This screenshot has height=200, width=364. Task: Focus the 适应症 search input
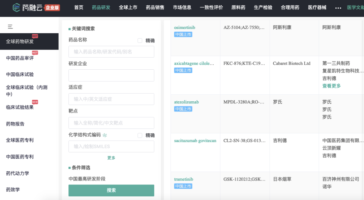tap(111, 99)
